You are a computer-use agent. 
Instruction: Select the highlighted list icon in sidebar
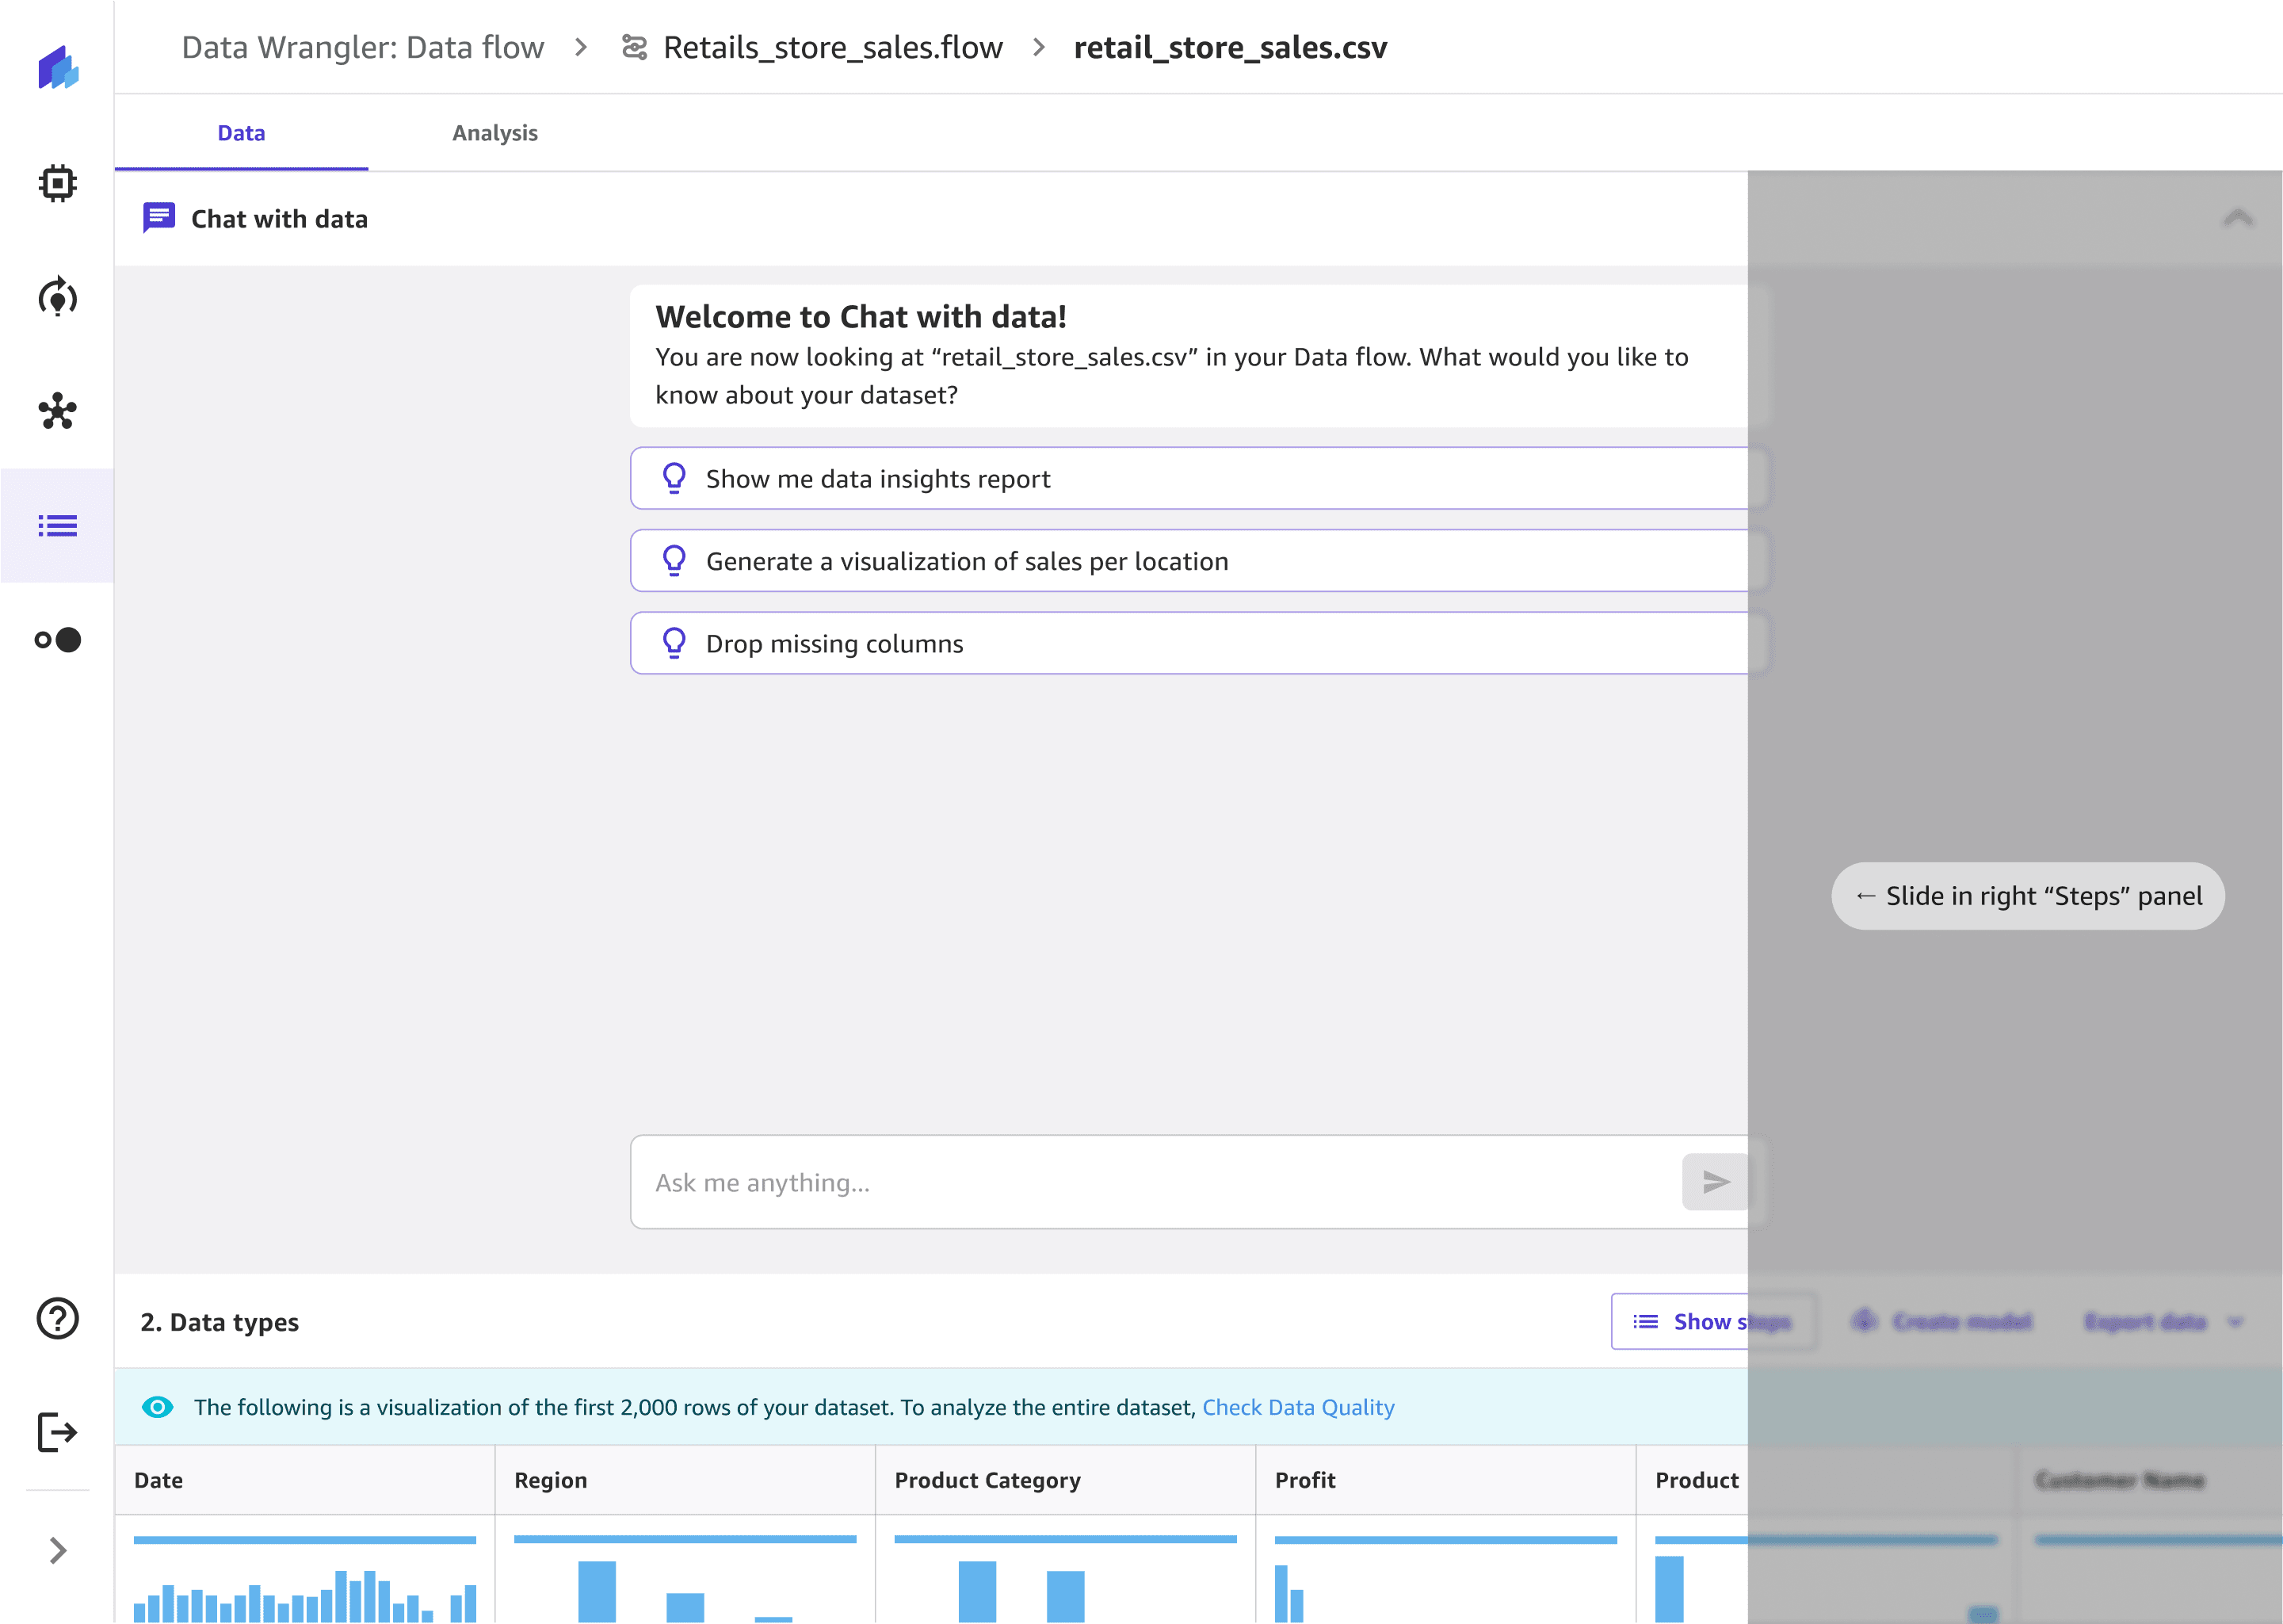pos(57,526)
